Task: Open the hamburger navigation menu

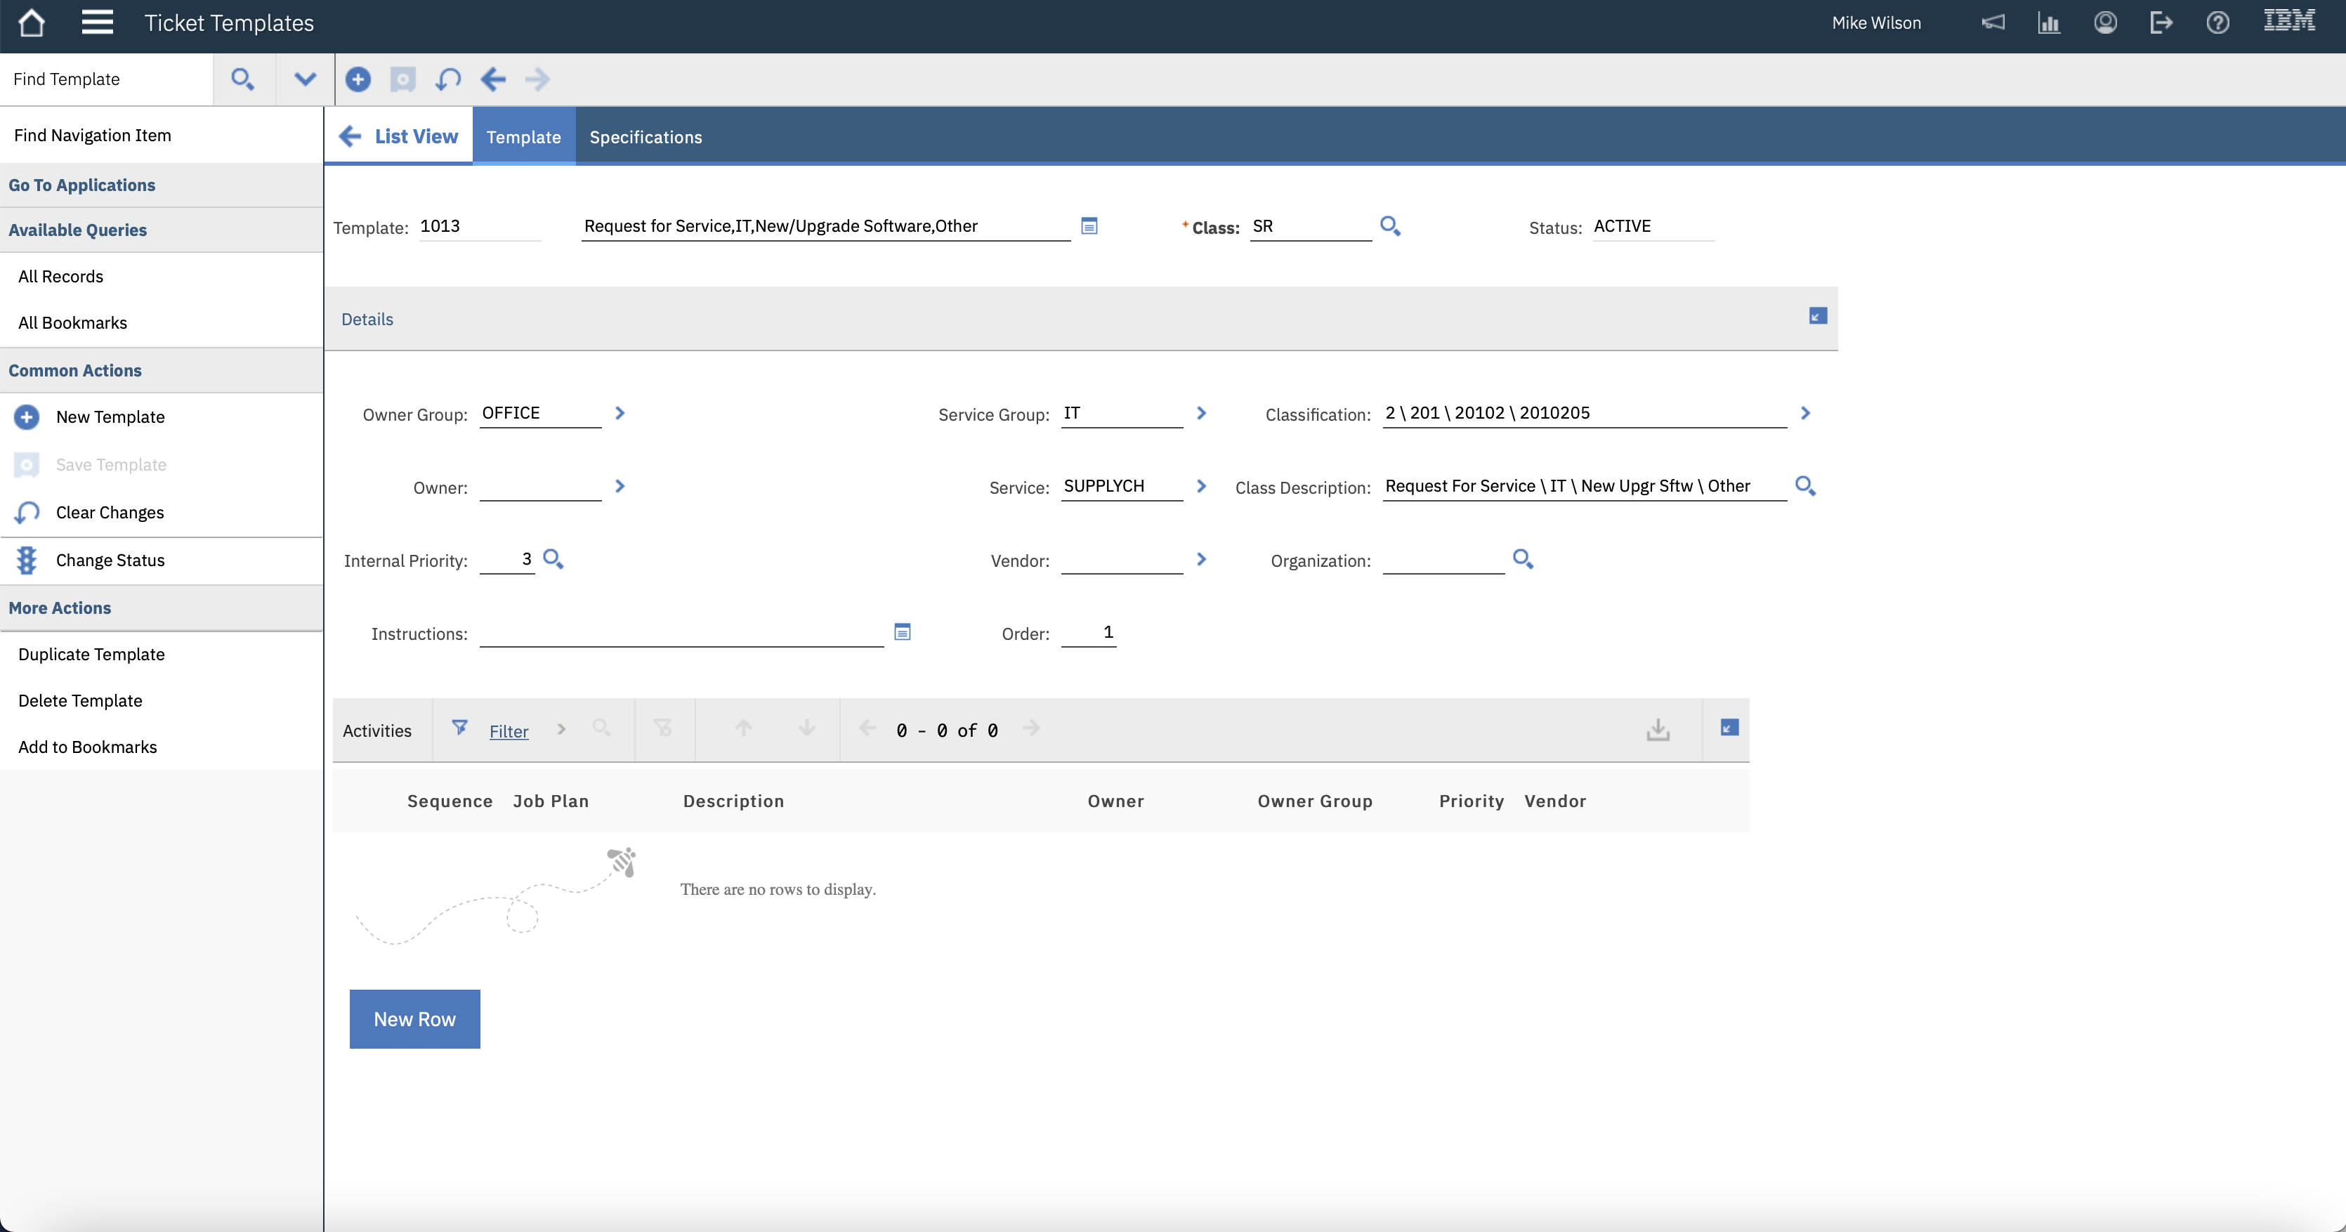Action: [x=98, y=22]
